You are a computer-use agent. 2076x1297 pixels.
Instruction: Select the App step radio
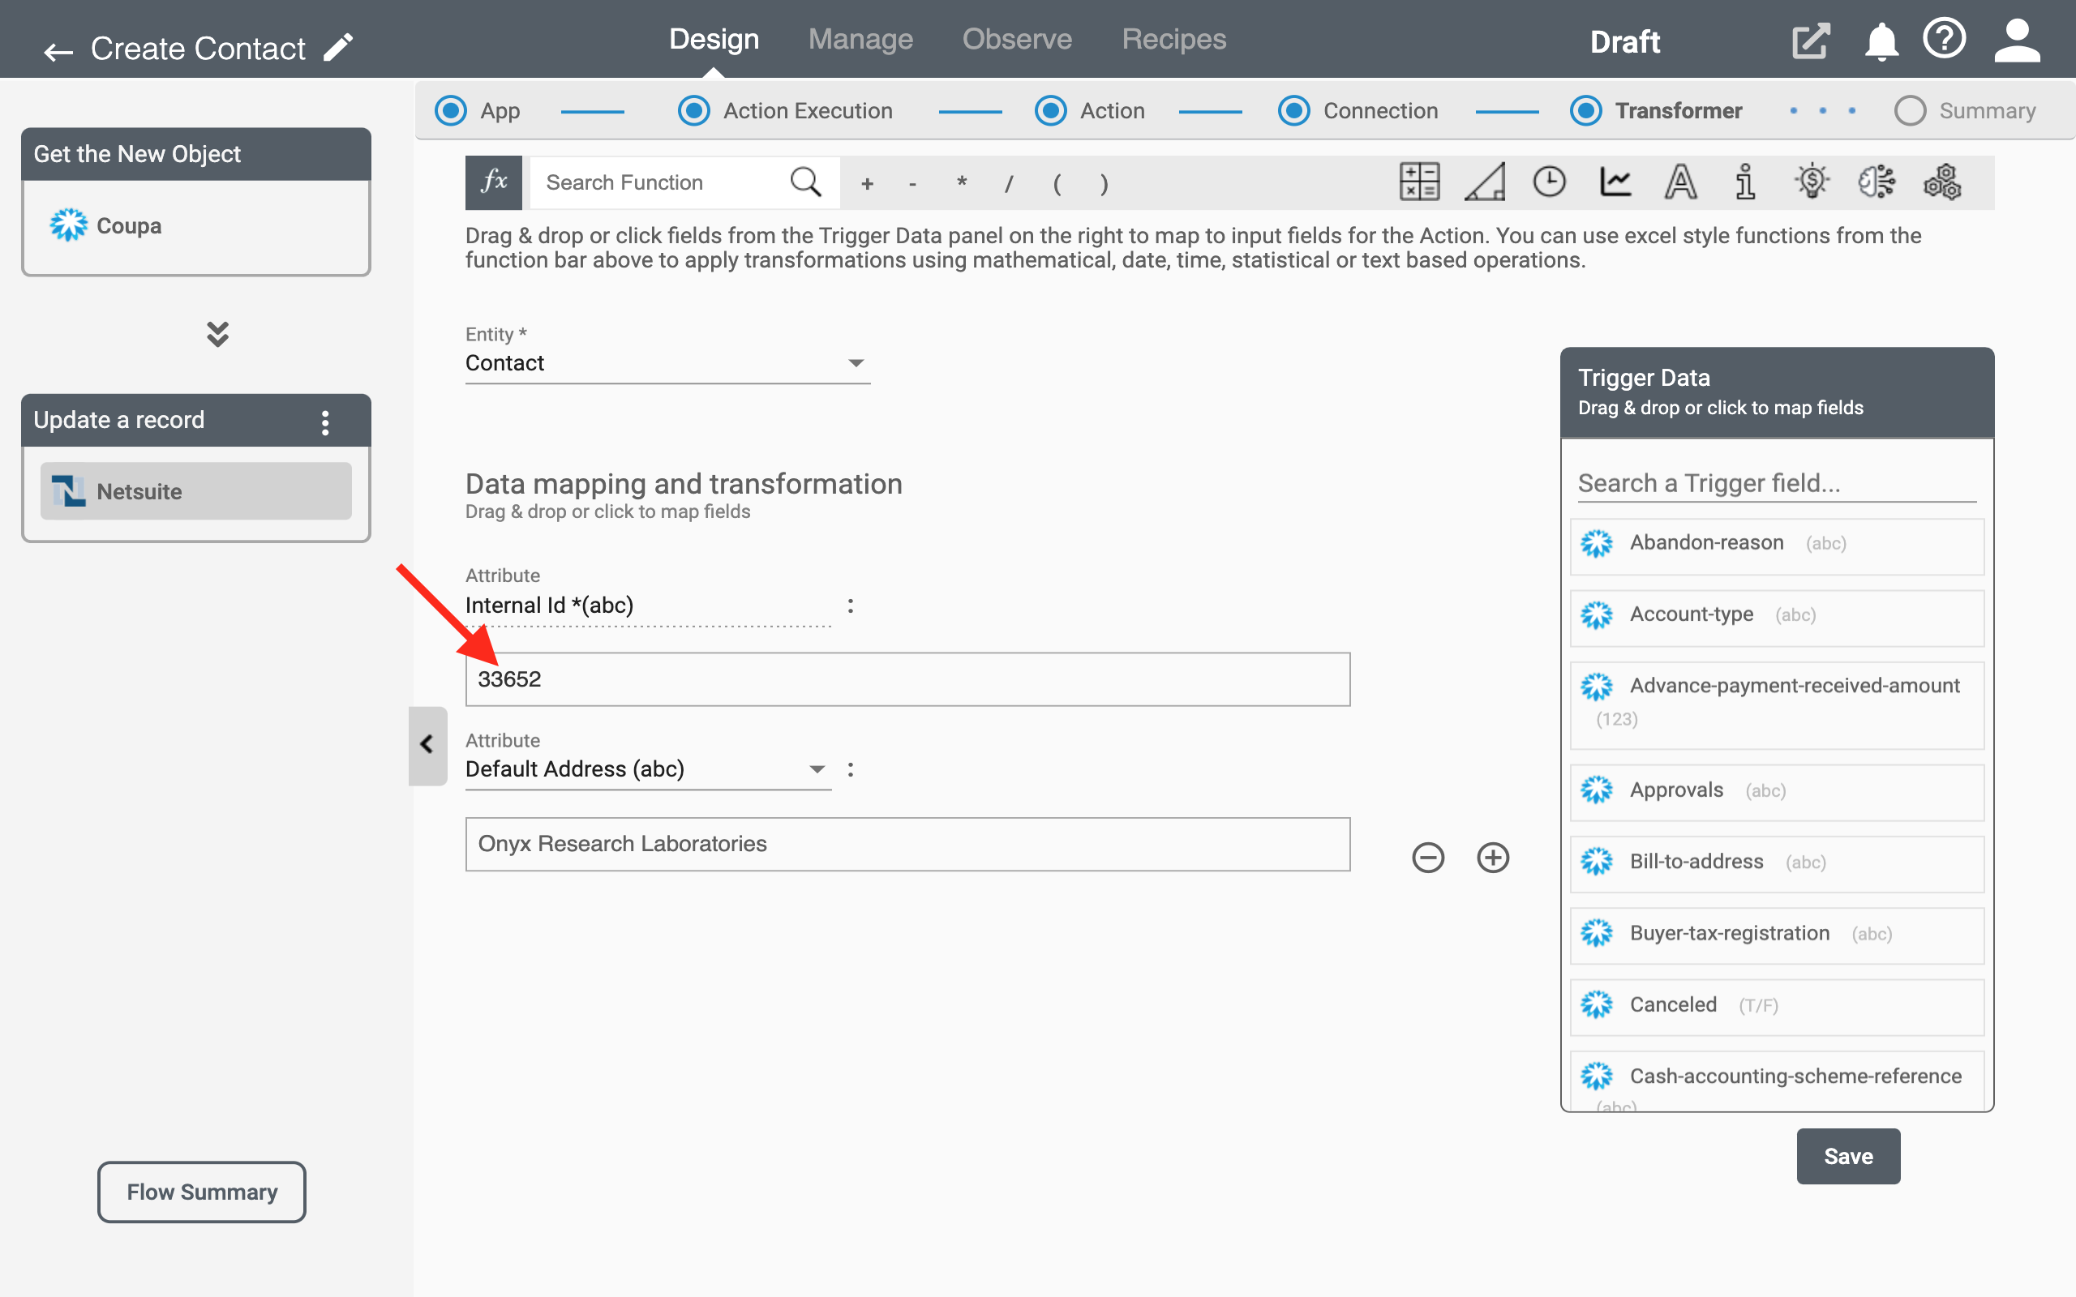(450, 111)
